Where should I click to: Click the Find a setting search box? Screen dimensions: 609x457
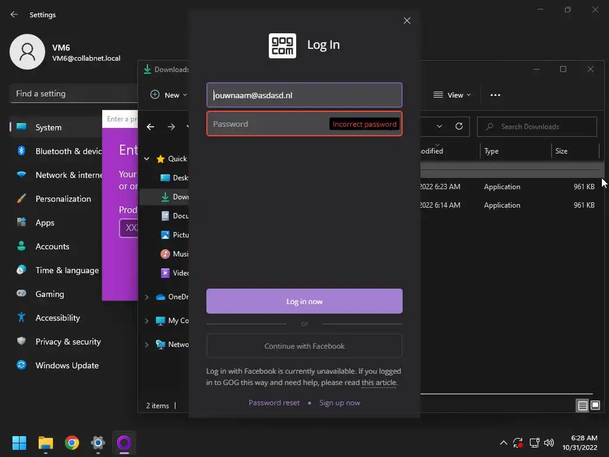(74, 93)
